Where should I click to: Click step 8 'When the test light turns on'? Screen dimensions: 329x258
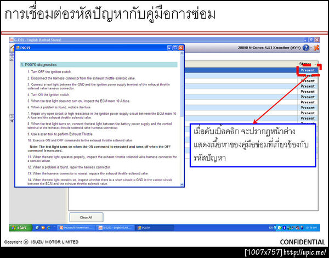pyautogui.click(x=100, y=126)
